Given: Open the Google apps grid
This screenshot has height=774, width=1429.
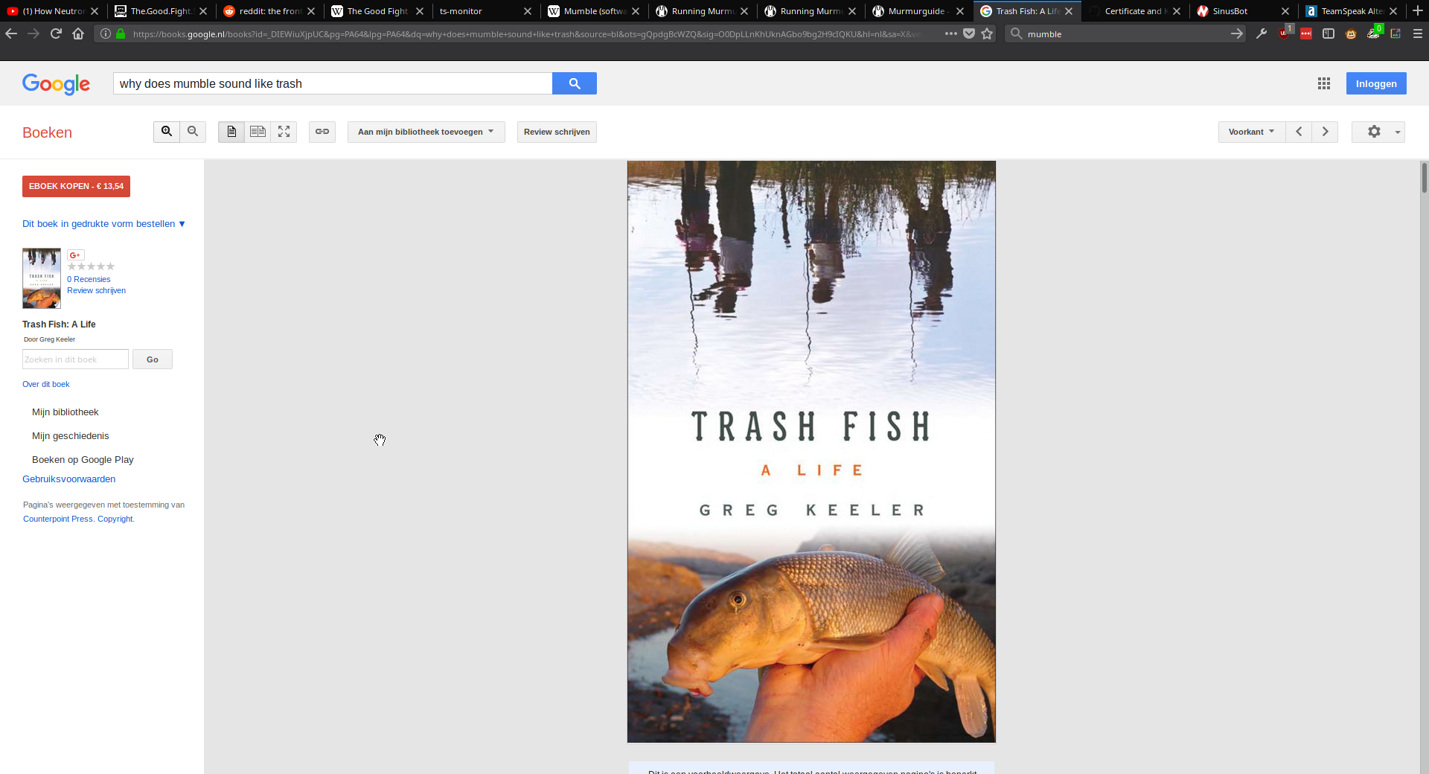Looking at the screenshot, I should 1323,84.
